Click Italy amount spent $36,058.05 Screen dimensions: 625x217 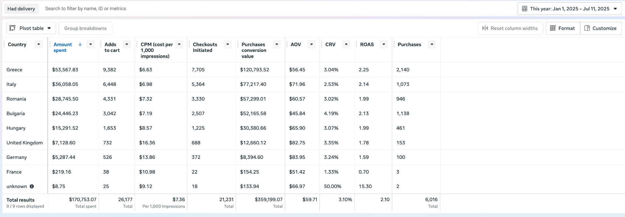point(65,84)
